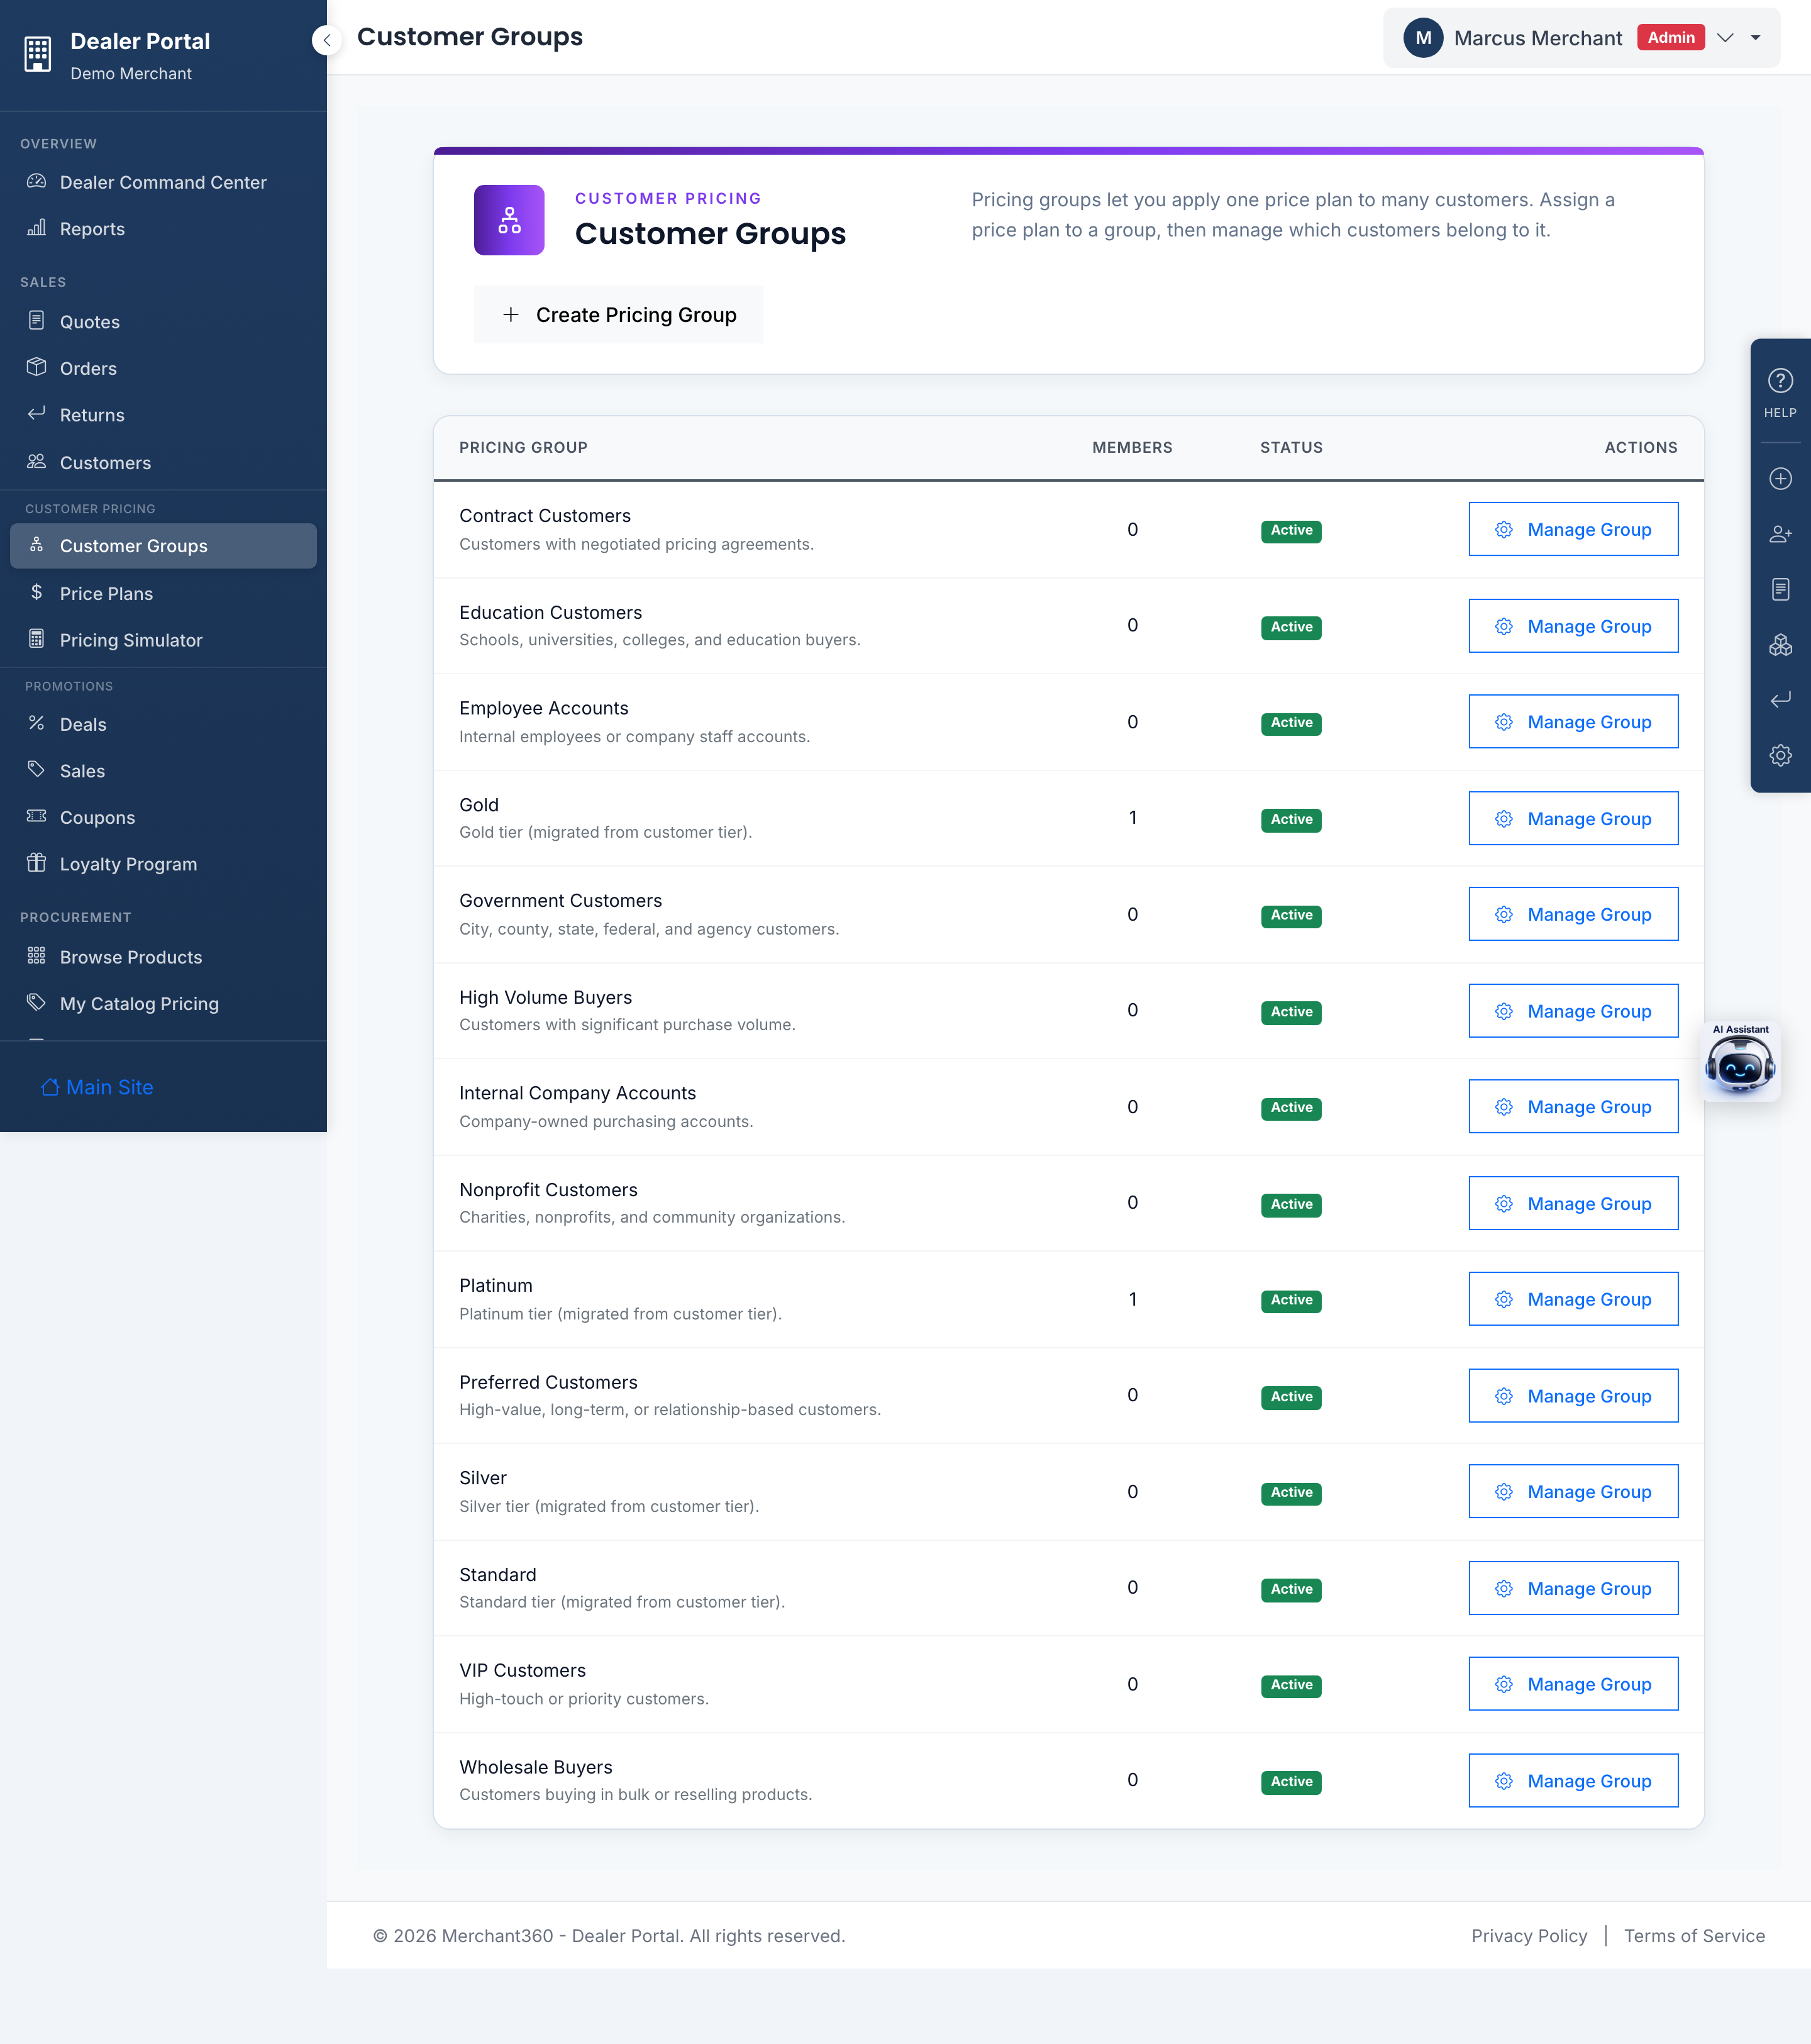Open settings gear in the right panel
Image resolution: width=1811 pixels, height=2044 pixels.
coord(1780,755)
